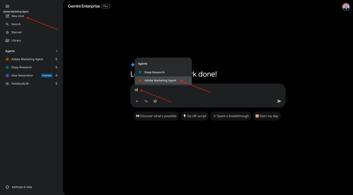
Task: Open Deep Research agent in sidebar
Action: [x=21, y=67]
